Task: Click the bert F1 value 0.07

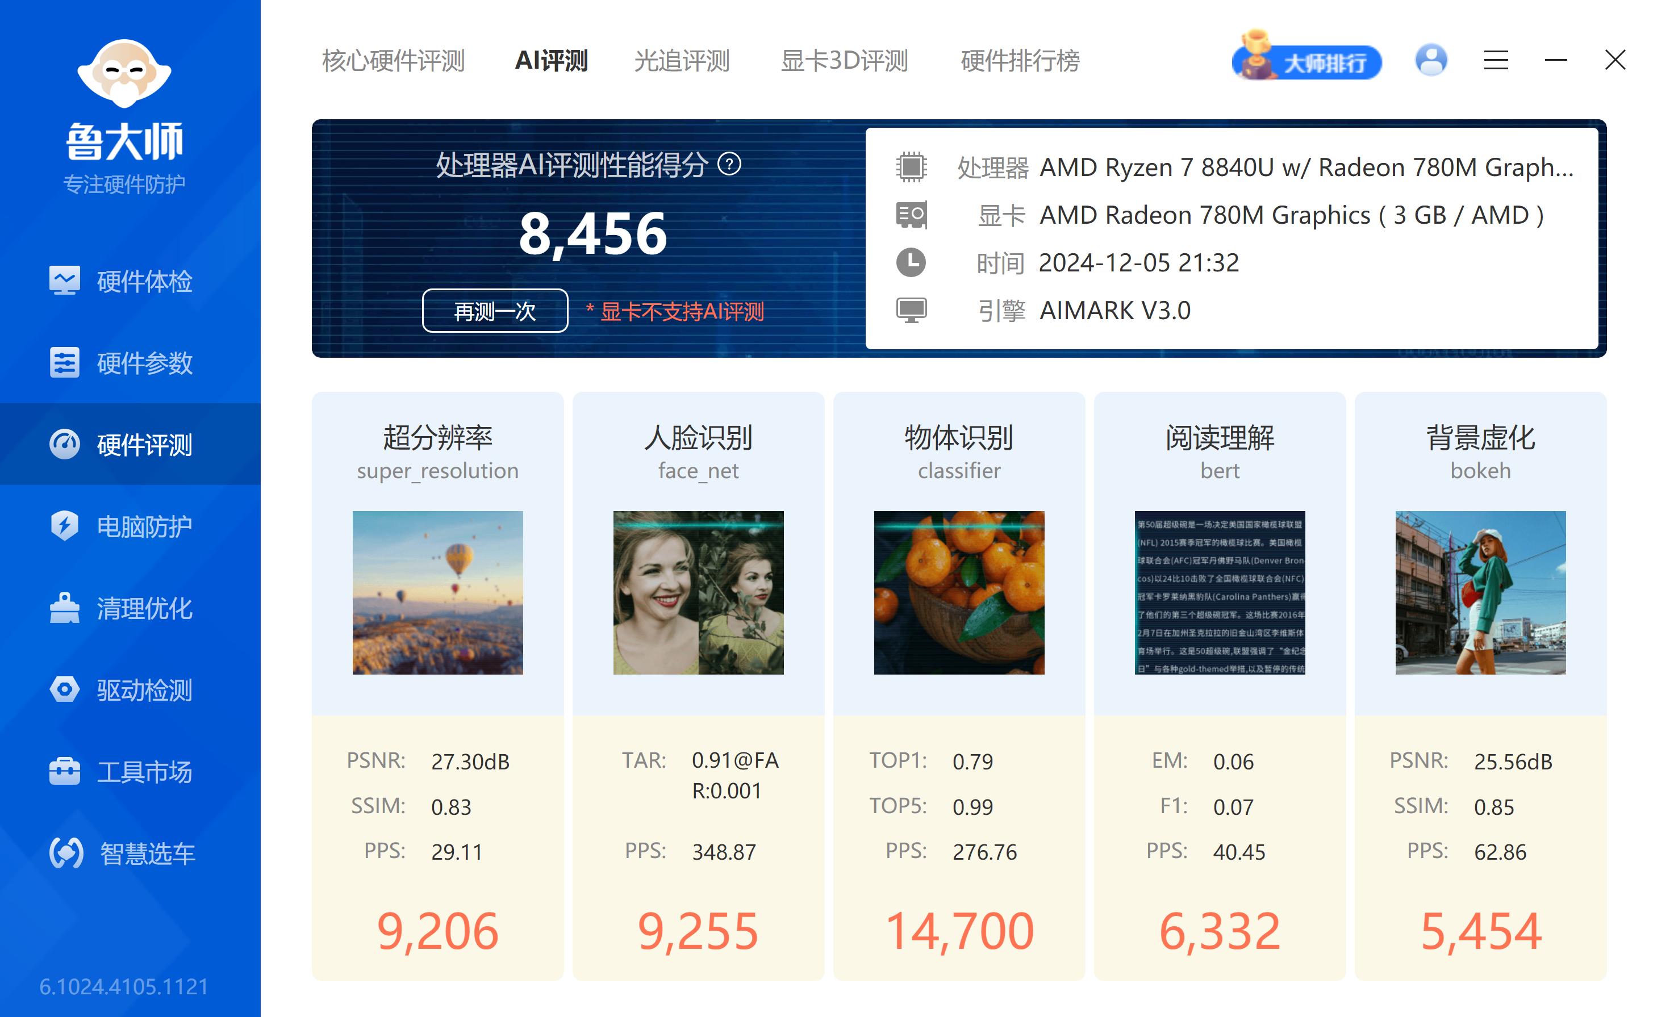Action: point(1233,807)
